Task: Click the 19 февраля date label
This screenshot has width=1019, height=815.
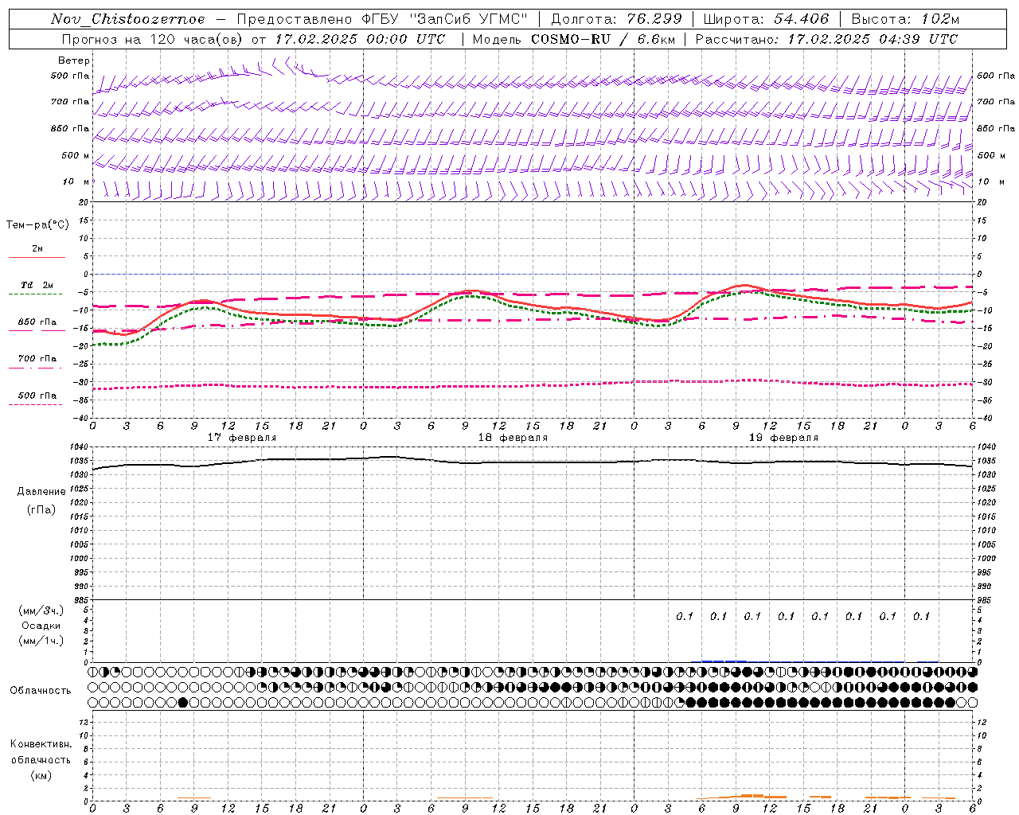Action: point(783,438)
